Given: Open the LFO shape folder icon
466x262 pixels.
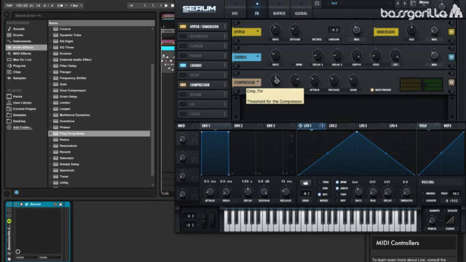Looking at the screenshot, I should click(305, 183).
